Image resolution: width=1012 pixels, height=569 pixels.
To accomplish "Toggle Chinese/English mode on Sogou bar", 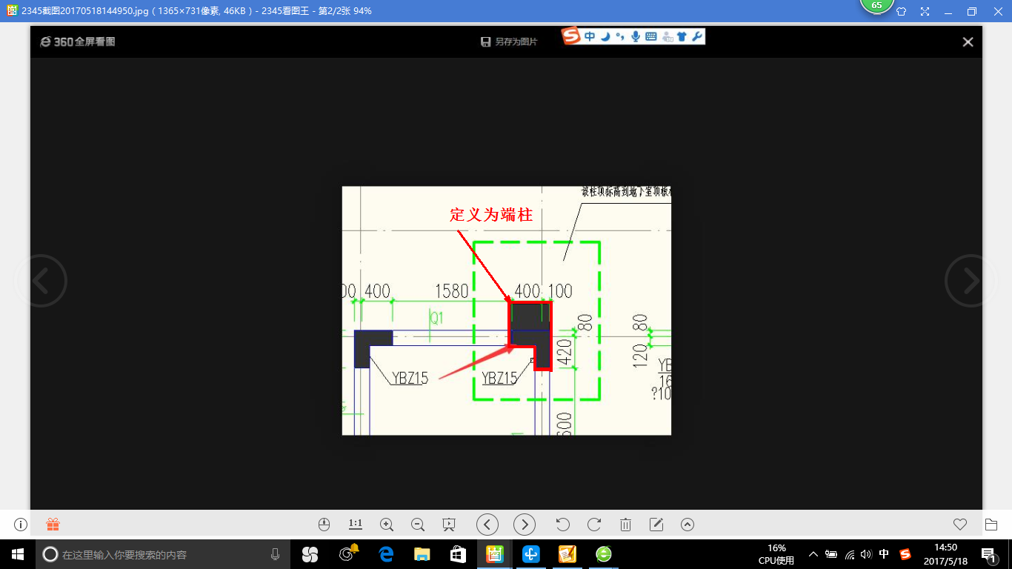I will (590, 36).
